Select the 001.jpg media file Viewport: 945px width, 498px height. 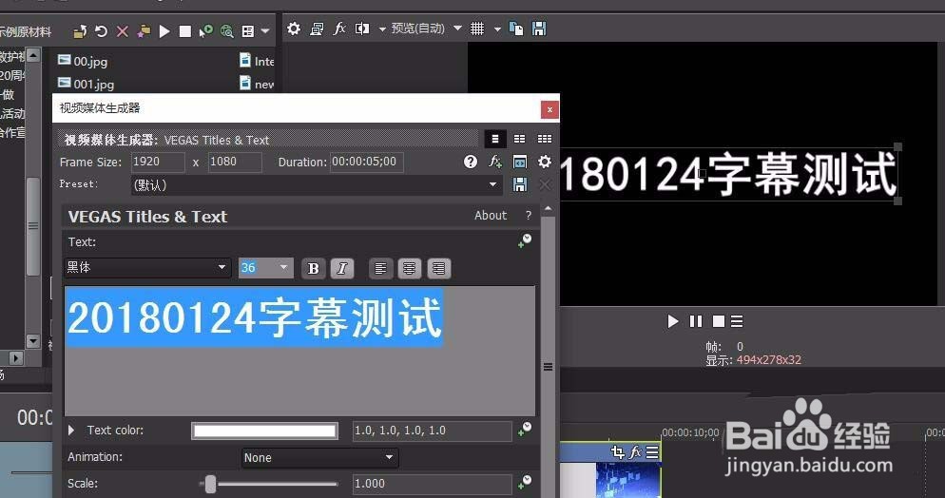pyautogui.click(x=86, y=84)
